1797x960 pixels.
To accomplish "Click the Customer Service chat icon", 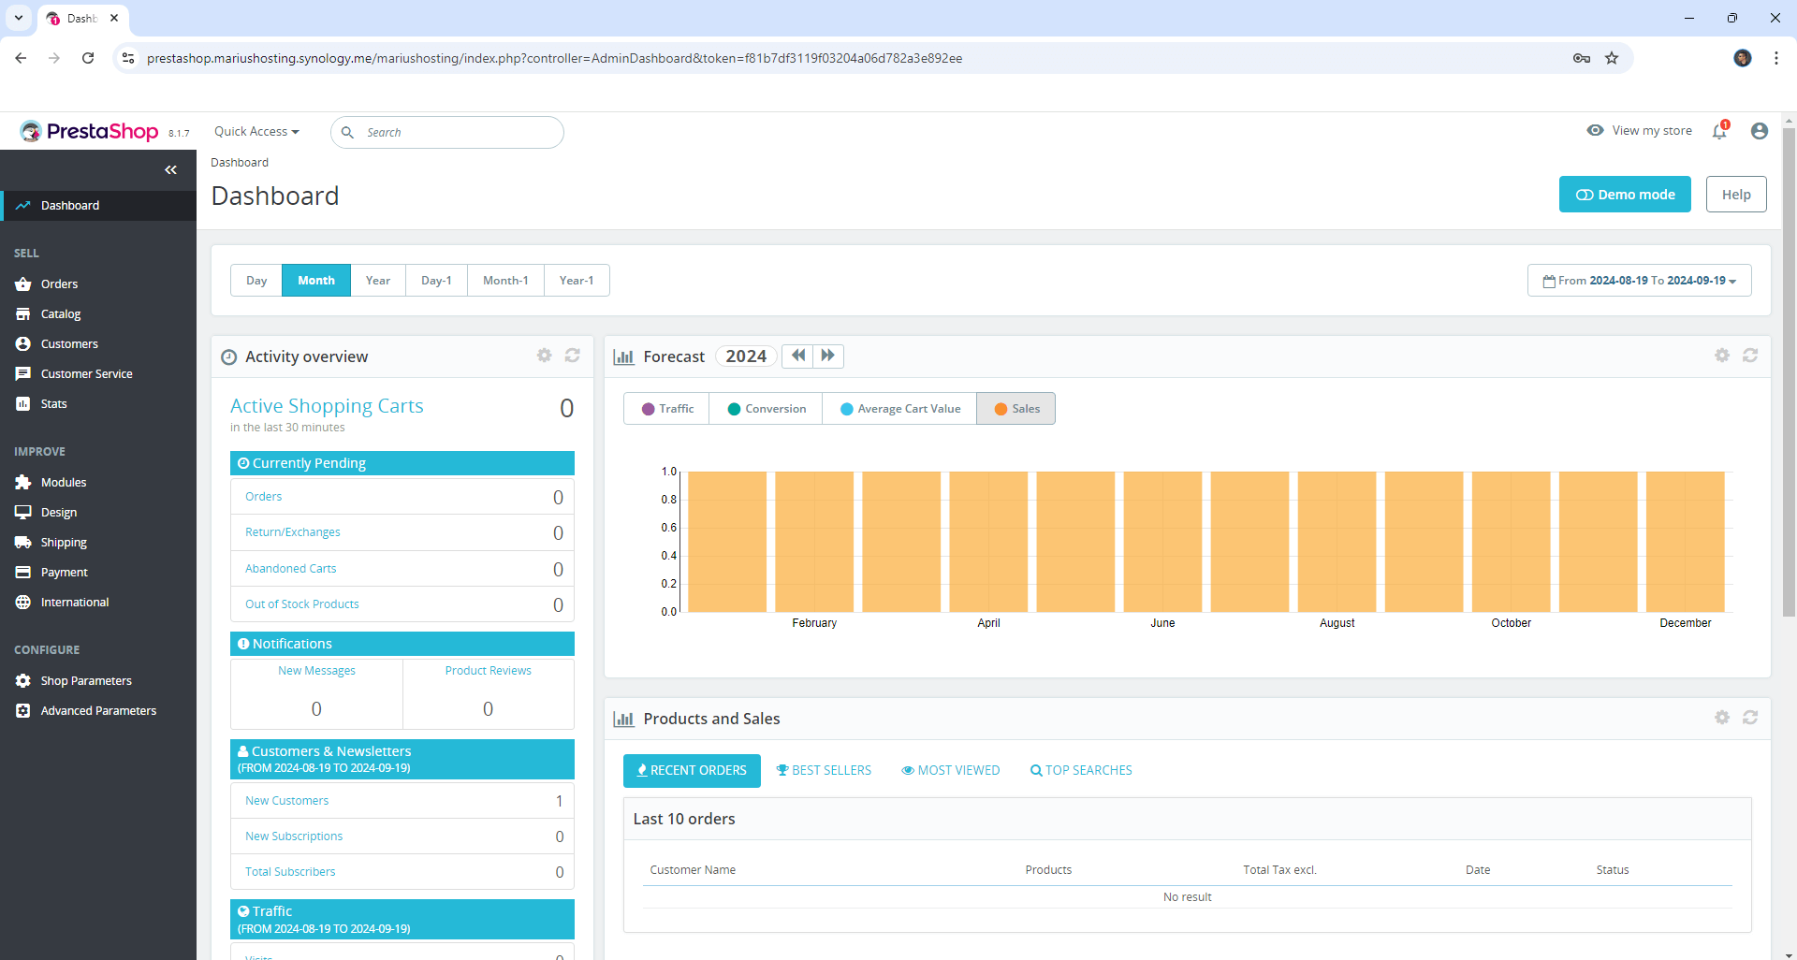I will [23, 373].
